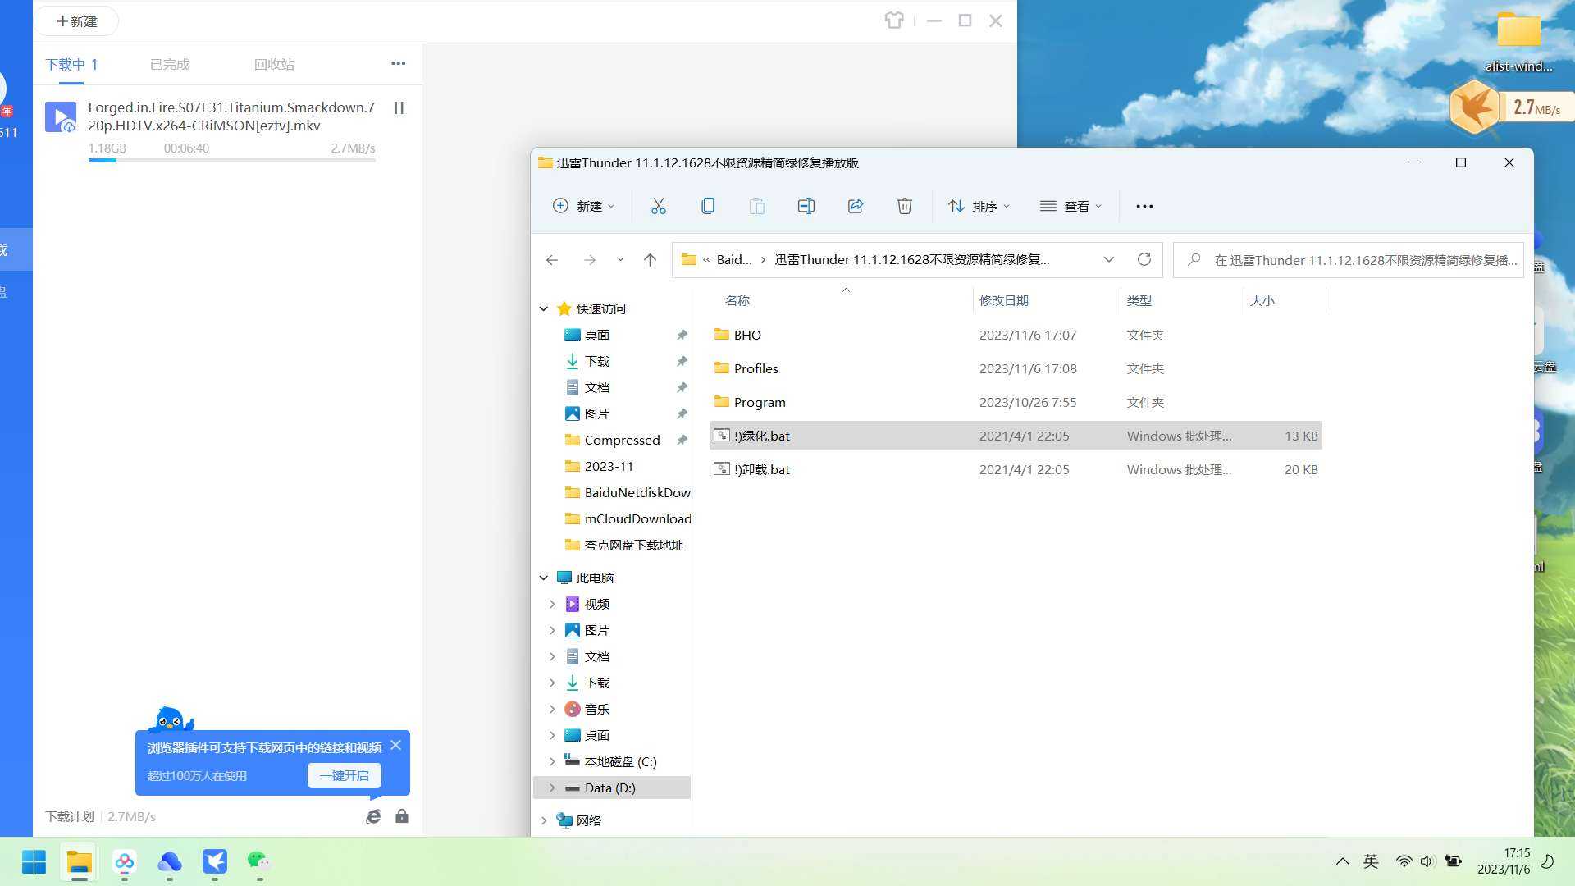
Task: Open the alist-wind... desktop folder
Action: [1518, 41]
